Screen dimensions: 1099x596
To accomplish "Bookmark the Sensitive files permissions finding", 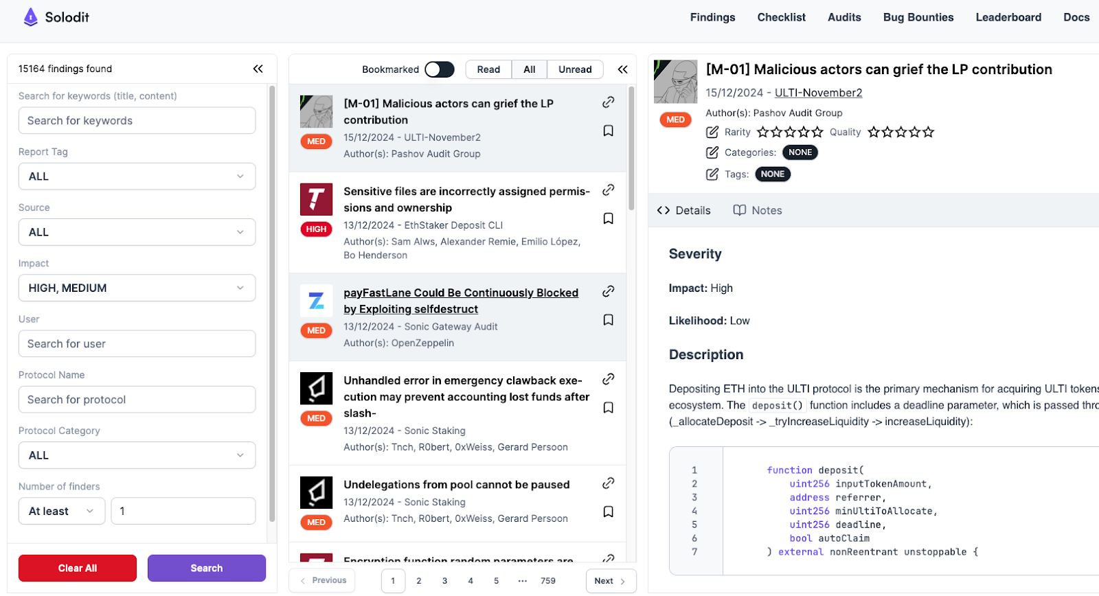I will tap(608, 218).
